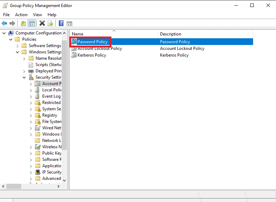This screenshot has width=276, height=202.
Task: Open the Help menu
Action: pos(52,15)
